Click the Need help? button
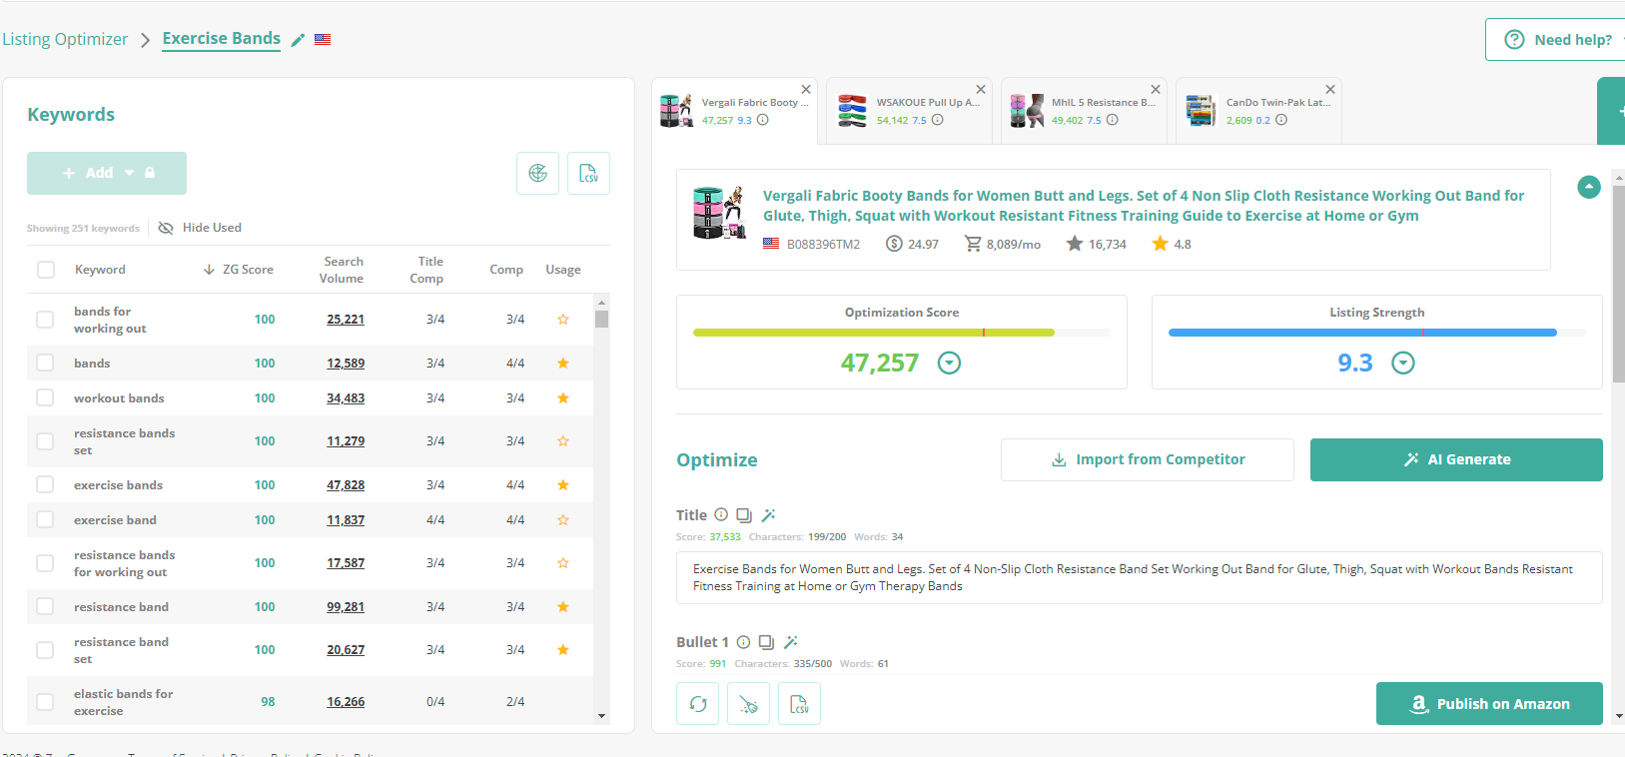The image size is (1625, 757). 1555,40
